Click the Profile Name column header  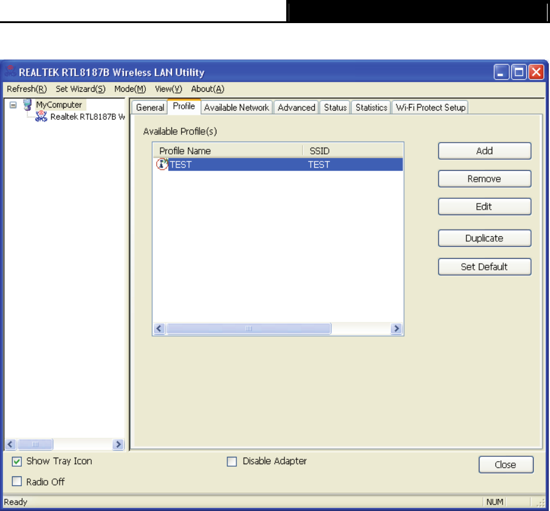click(x=228, y=151)
